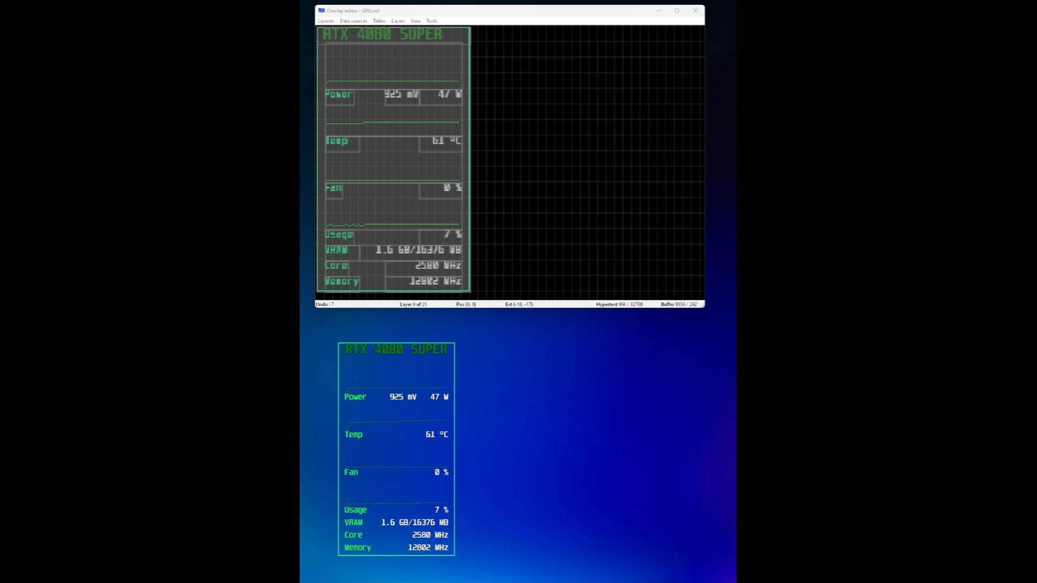The image size is (1037, 583).
Task: Click the "Undo : 7" status bar entry
Action: pyautogui.click(x=325, y=304)
